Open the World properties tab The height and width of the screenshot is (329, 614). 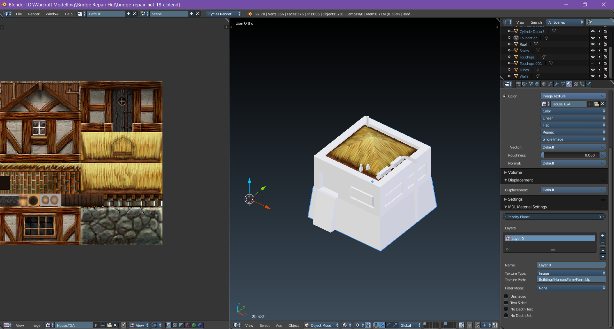537,84
